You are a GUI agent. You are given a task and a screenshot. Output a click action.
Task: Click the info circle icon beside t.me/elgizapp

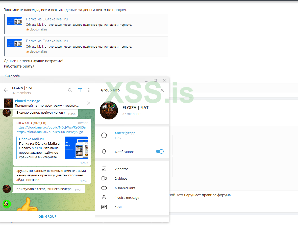coord(104,135)
